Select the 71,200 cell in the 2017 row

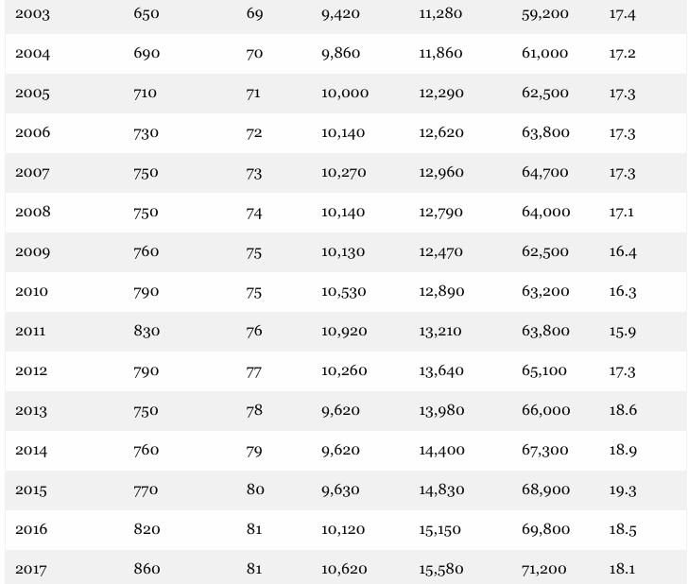[544, 570]
